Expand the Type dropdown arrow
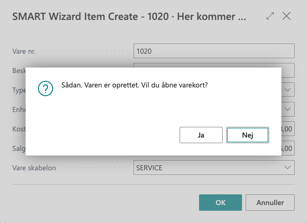 point(288,90)
